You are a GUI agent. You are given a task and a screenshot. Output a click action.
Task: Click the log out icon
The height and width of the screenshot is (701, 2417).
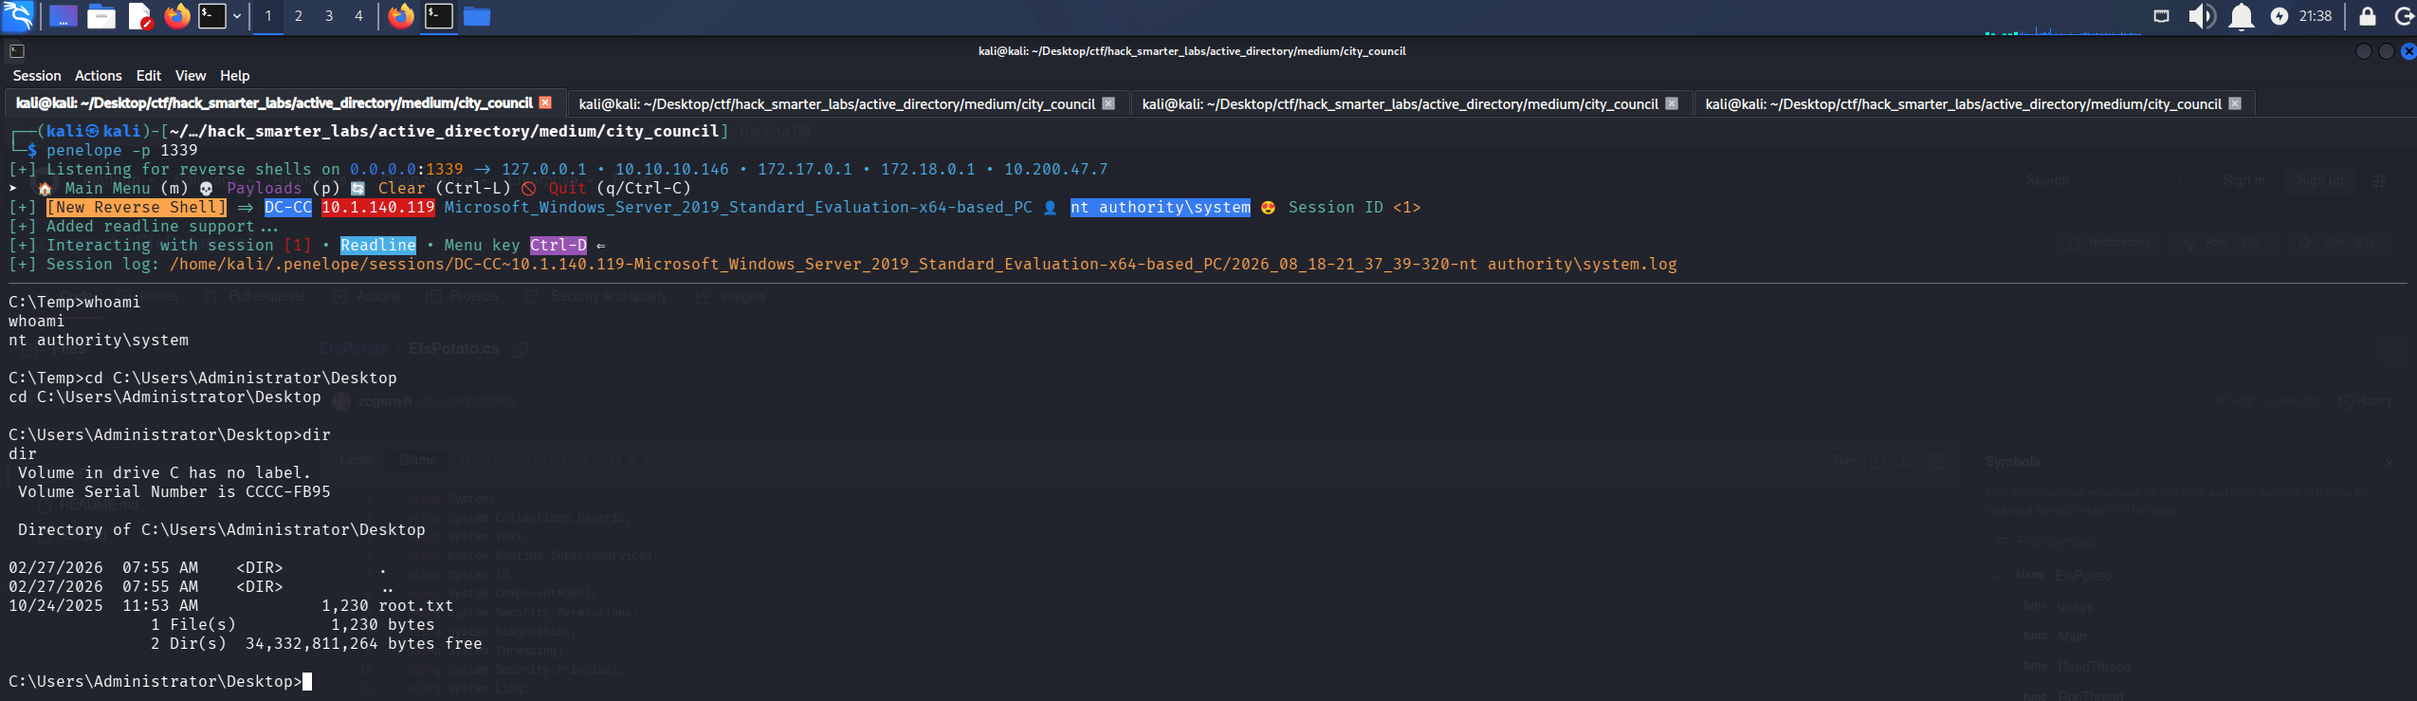click(x=2404, y=16)
